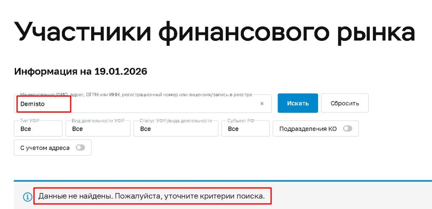Enable the С учетом адреса switch
Image resolution: width=432 pixels, height=209 pixels.
(80, 148)
